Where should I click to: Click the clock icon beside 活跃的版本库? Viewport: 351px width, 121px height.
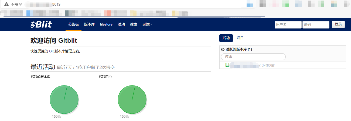tap(223, 49)
